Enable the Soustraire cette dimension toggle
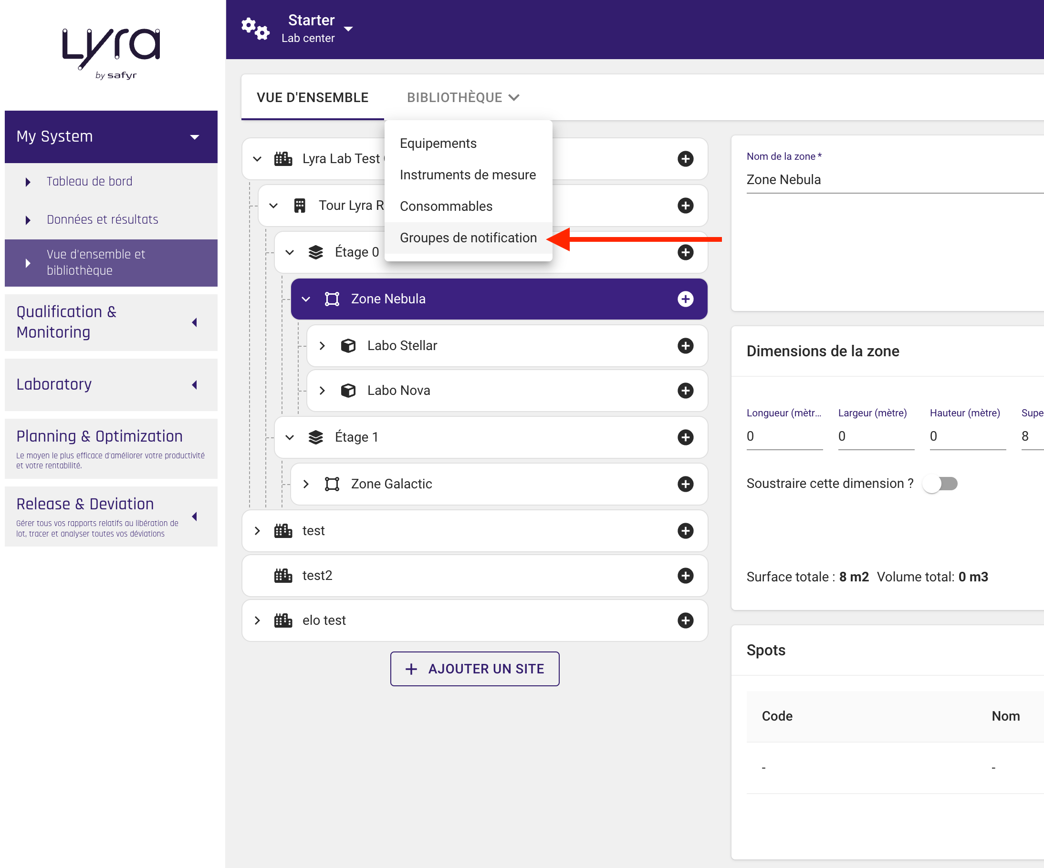The height and width of the screenshot is (868, 1044). pos(939,483)
